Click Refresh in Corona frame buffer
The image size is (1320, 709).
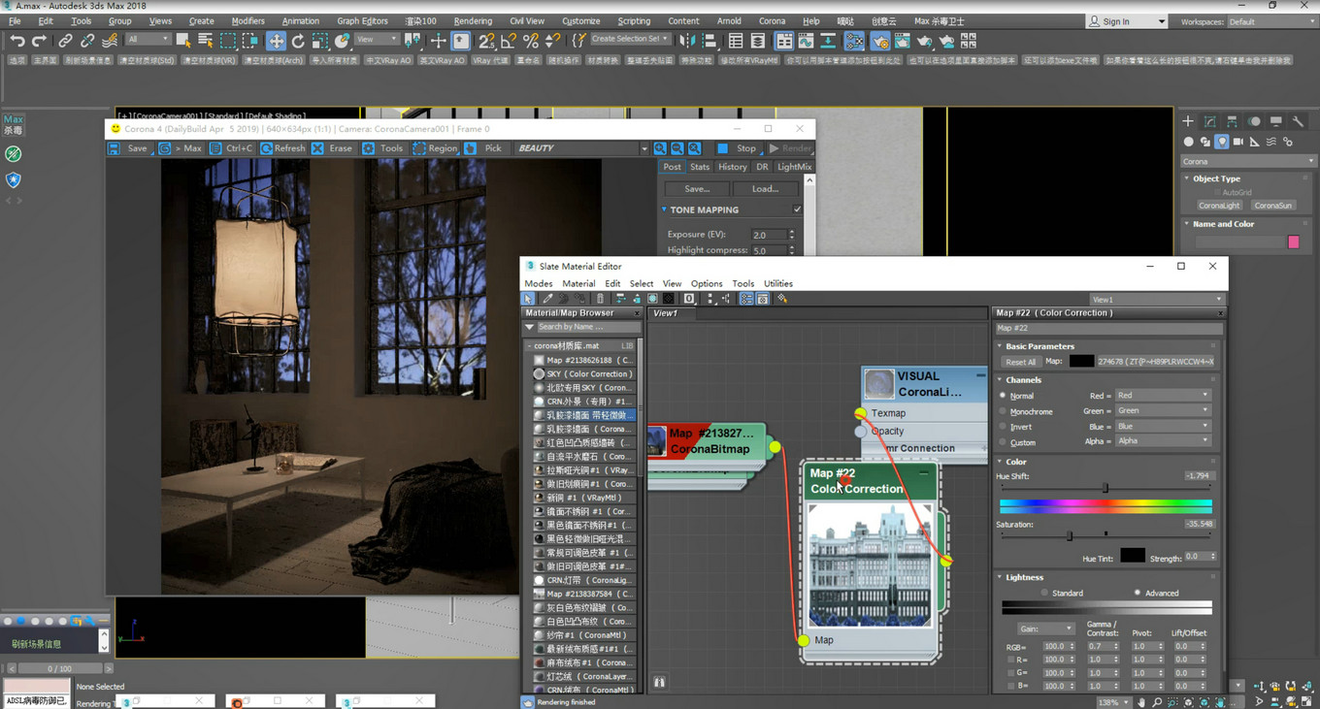pyautogui.click(x=282, y=148)
